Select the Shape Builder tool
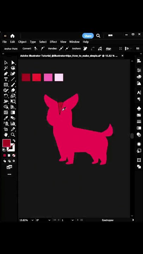Image resolution: width=143 pixels, height=254 pixels. click(x=6, y=107)
